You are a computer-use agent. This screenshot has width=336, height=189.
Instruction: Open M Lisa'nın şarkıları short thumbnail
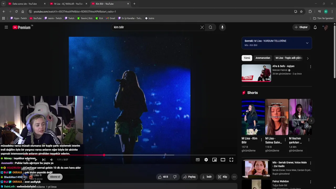tap(300, 117)
